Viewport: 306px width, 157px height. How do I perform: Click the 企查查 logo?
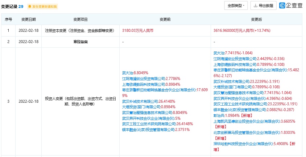point(291,5)
